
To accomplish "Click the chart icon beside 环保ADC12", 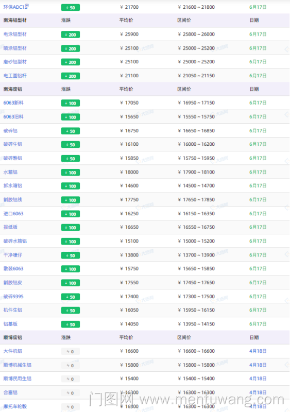I will (x=27, y=5).
